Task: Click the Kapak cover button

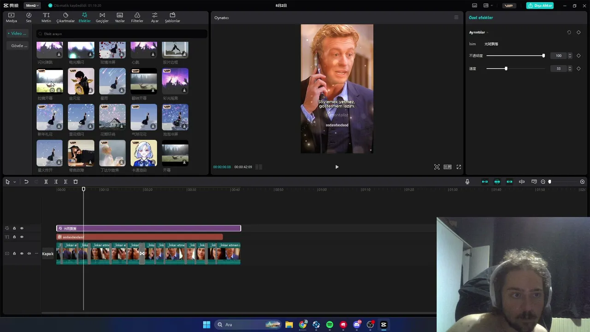Action: coord(48,254)
